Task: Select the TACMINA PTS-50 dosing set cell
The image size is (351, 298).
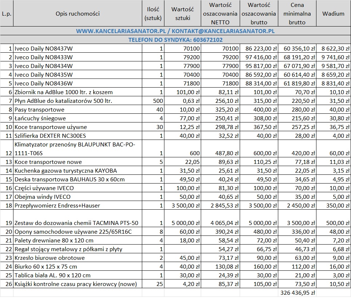Action: coord(77,223)
